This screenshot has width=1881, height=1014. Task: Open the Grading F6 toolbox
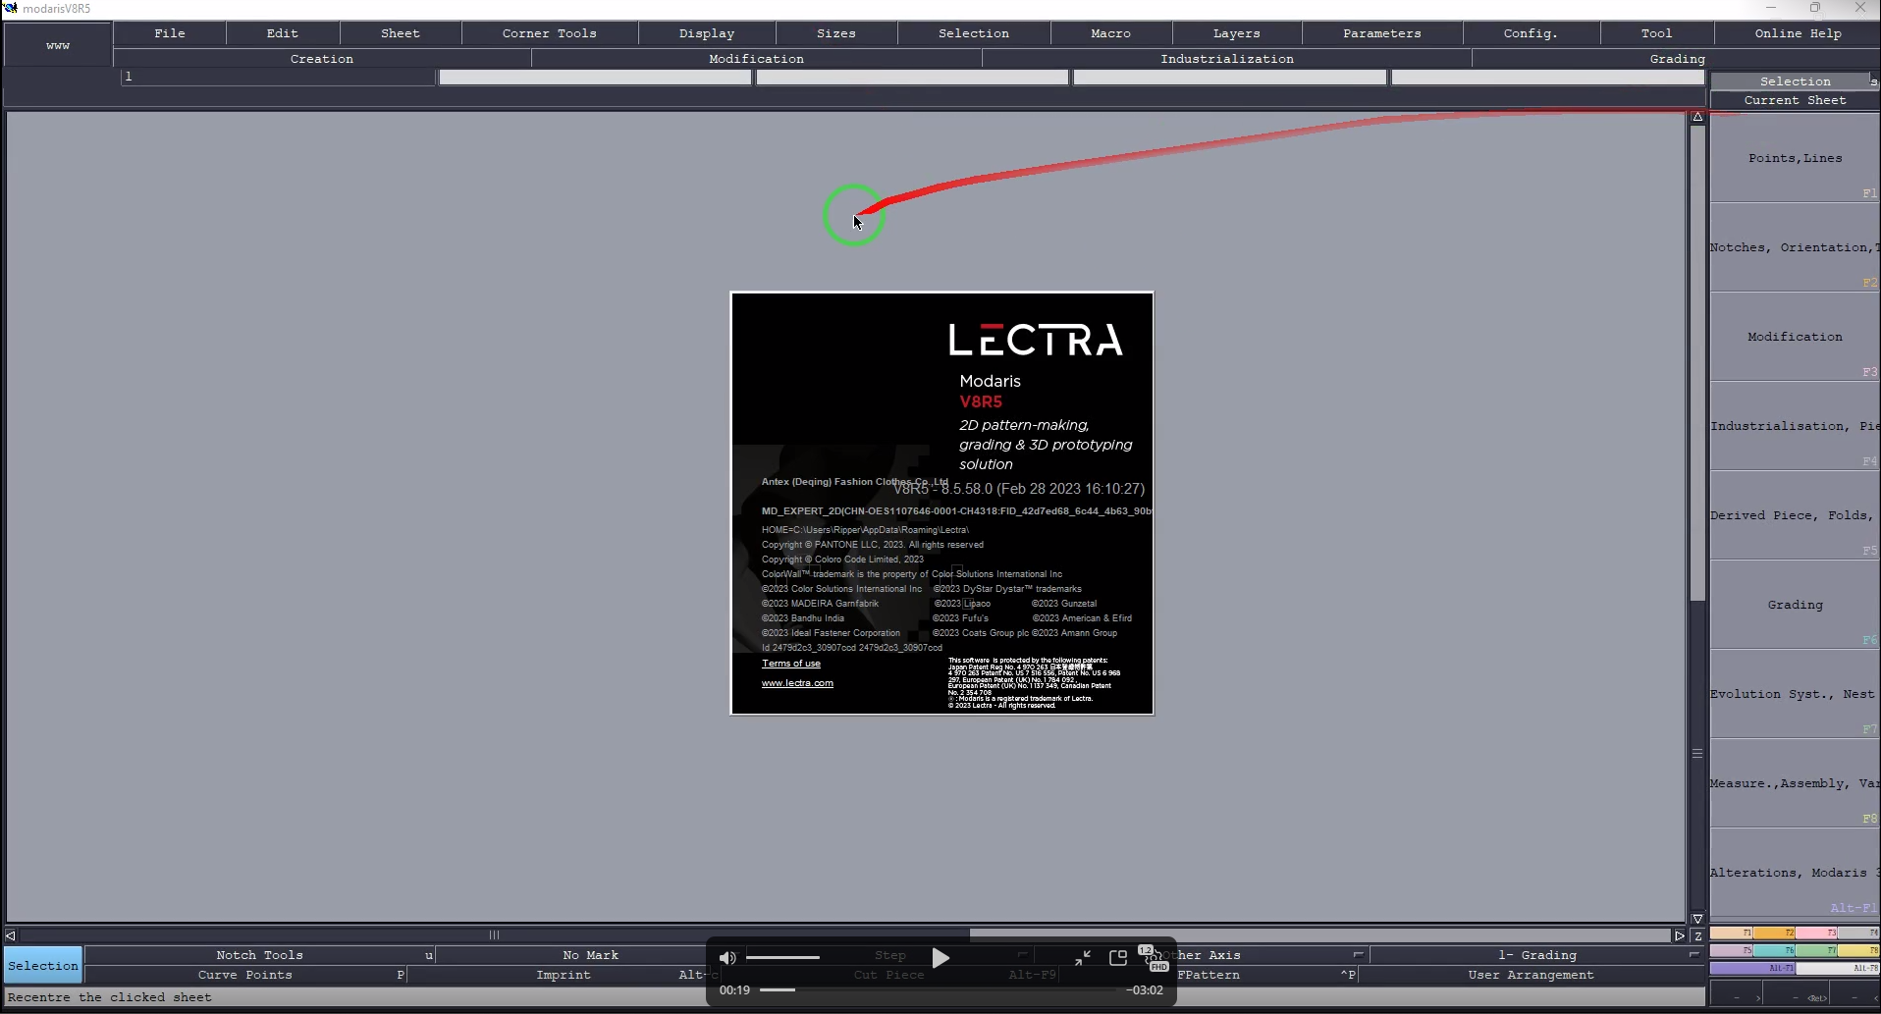point(1795,605)
